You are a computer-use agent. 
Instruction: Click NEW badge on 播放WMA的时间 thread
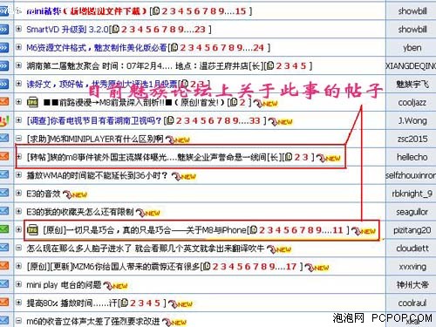(184, 176)
